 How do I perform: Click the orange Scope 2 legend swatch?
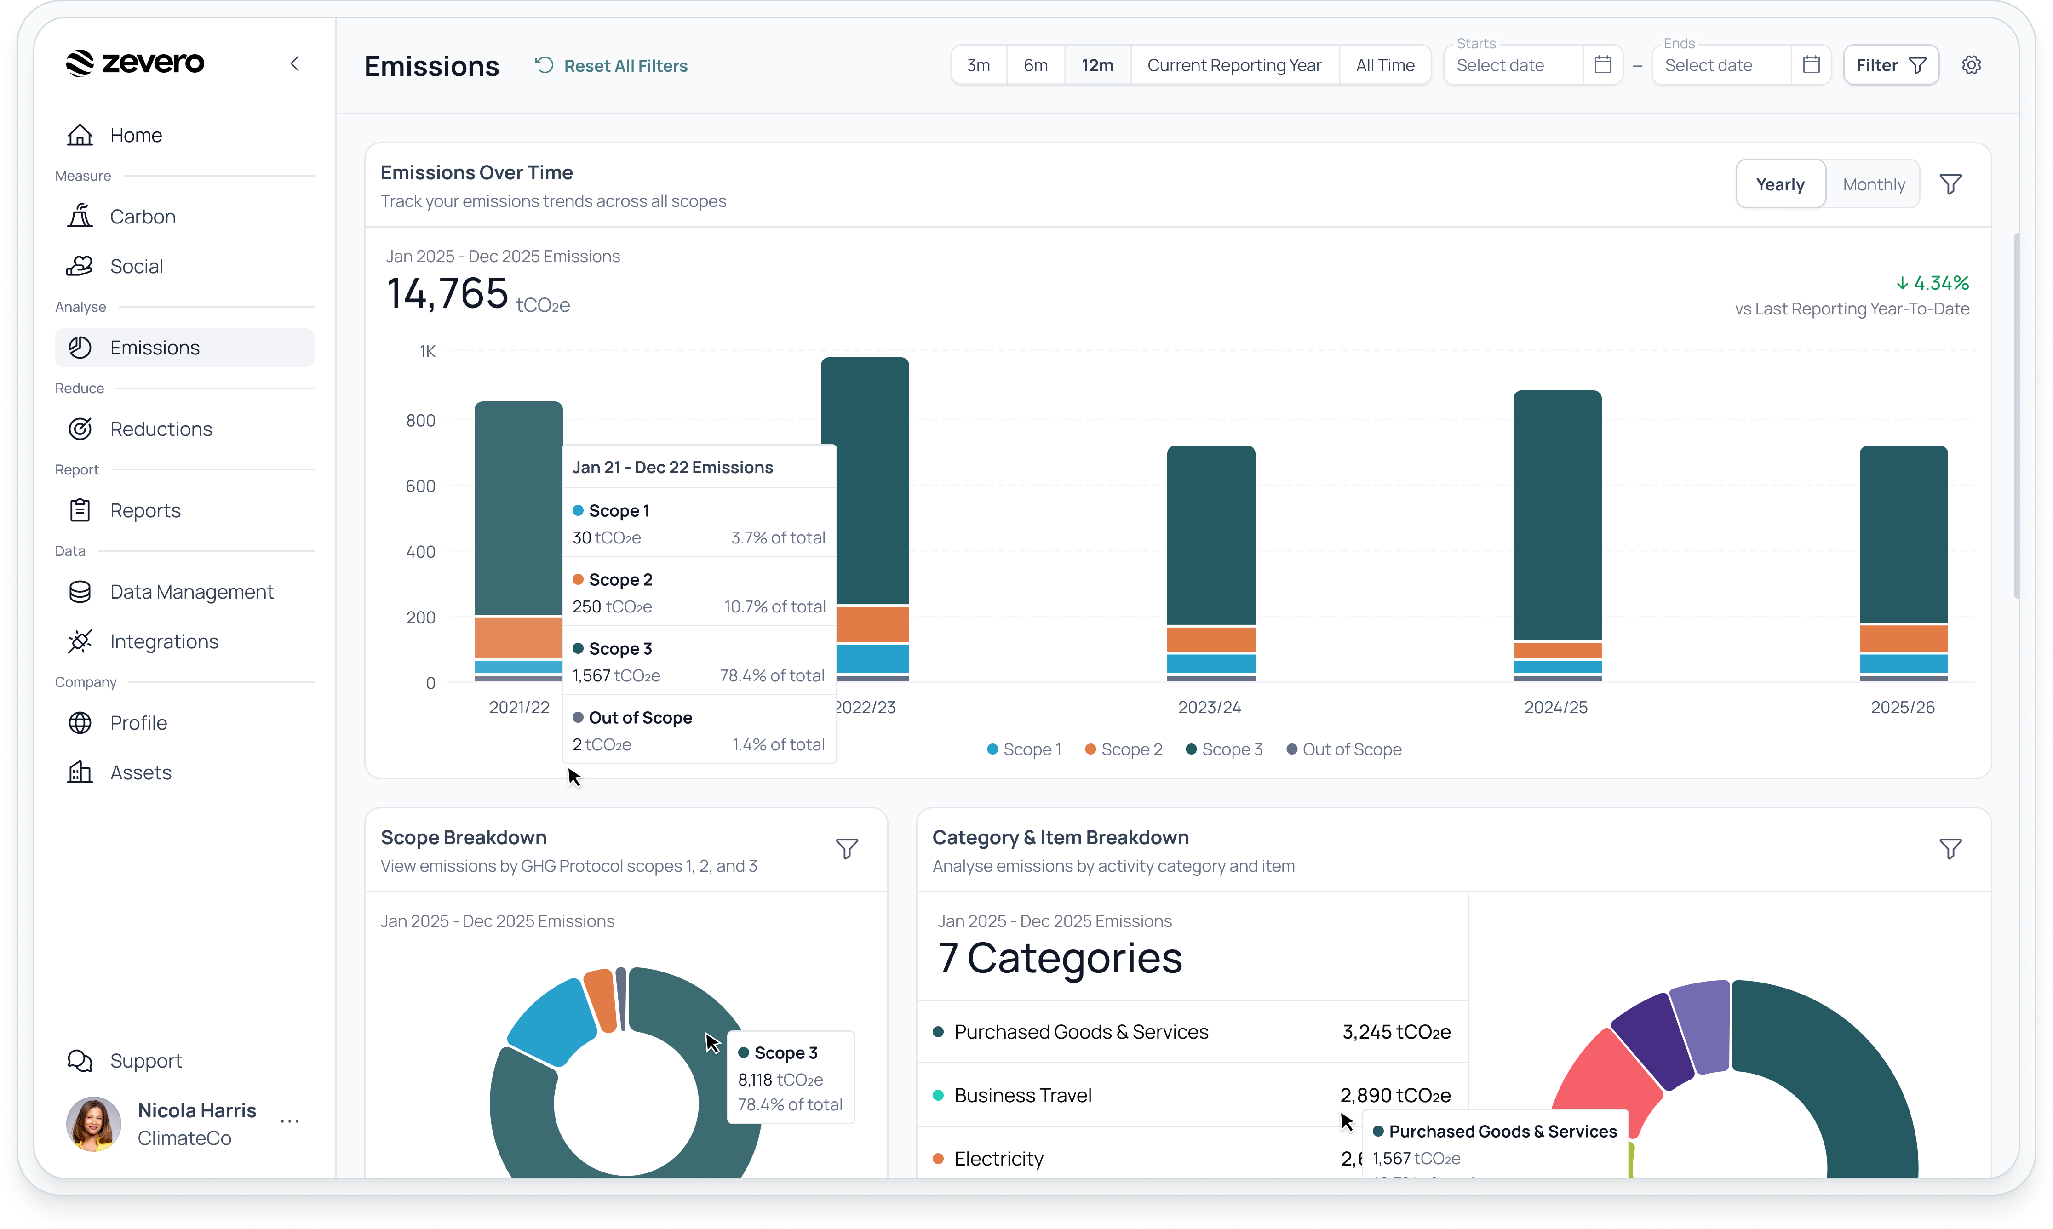point(1091,749)
